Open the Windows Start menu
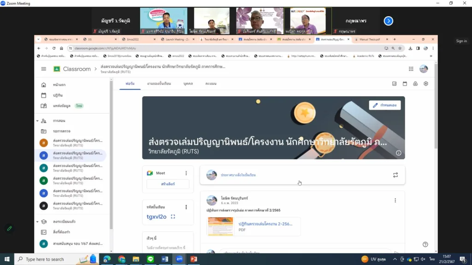Screen dimensions: 472x265 click(x=7, y=259)
